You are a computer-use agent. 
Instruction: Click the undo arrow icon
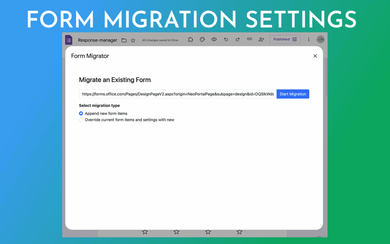pyautogui.click(x=226, y=39)
